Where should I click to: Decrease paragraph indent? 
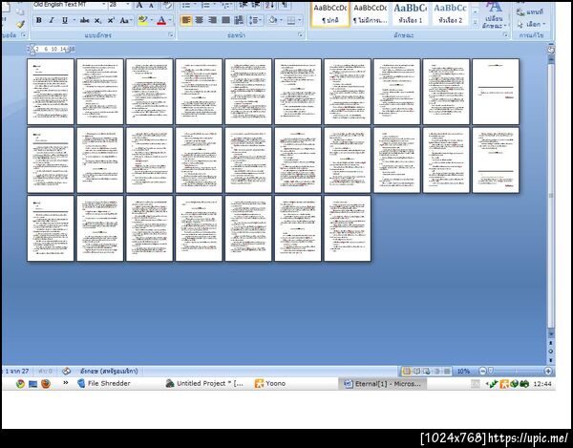243,5
